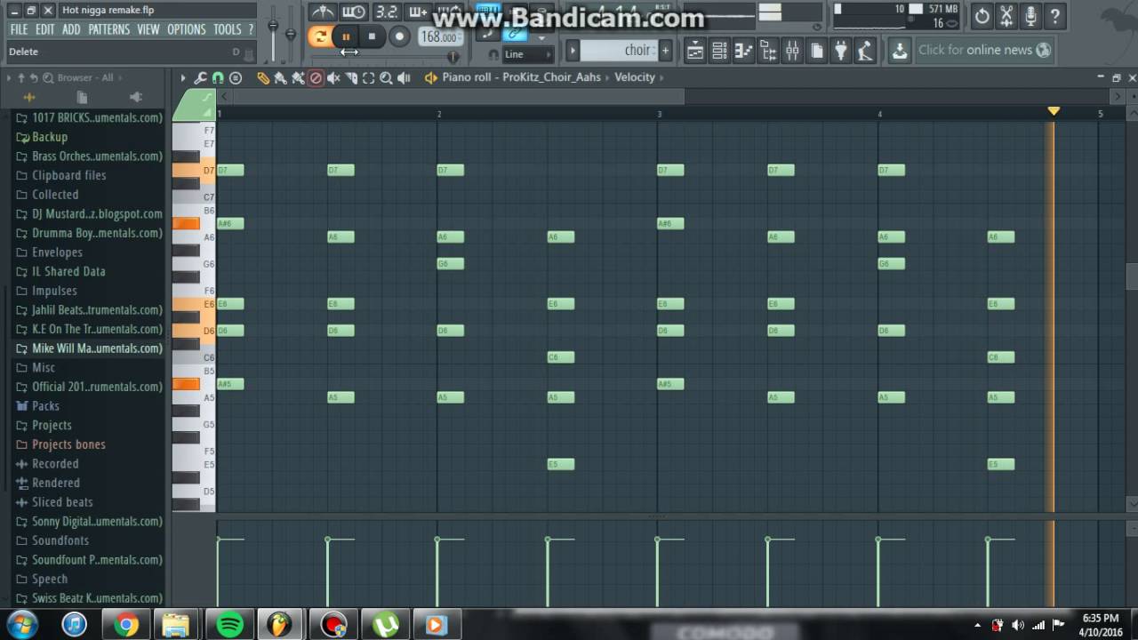Open the Soundfonts folder in browser
This screenshot has height=640, width=1138.
click(x=60, y=540)
